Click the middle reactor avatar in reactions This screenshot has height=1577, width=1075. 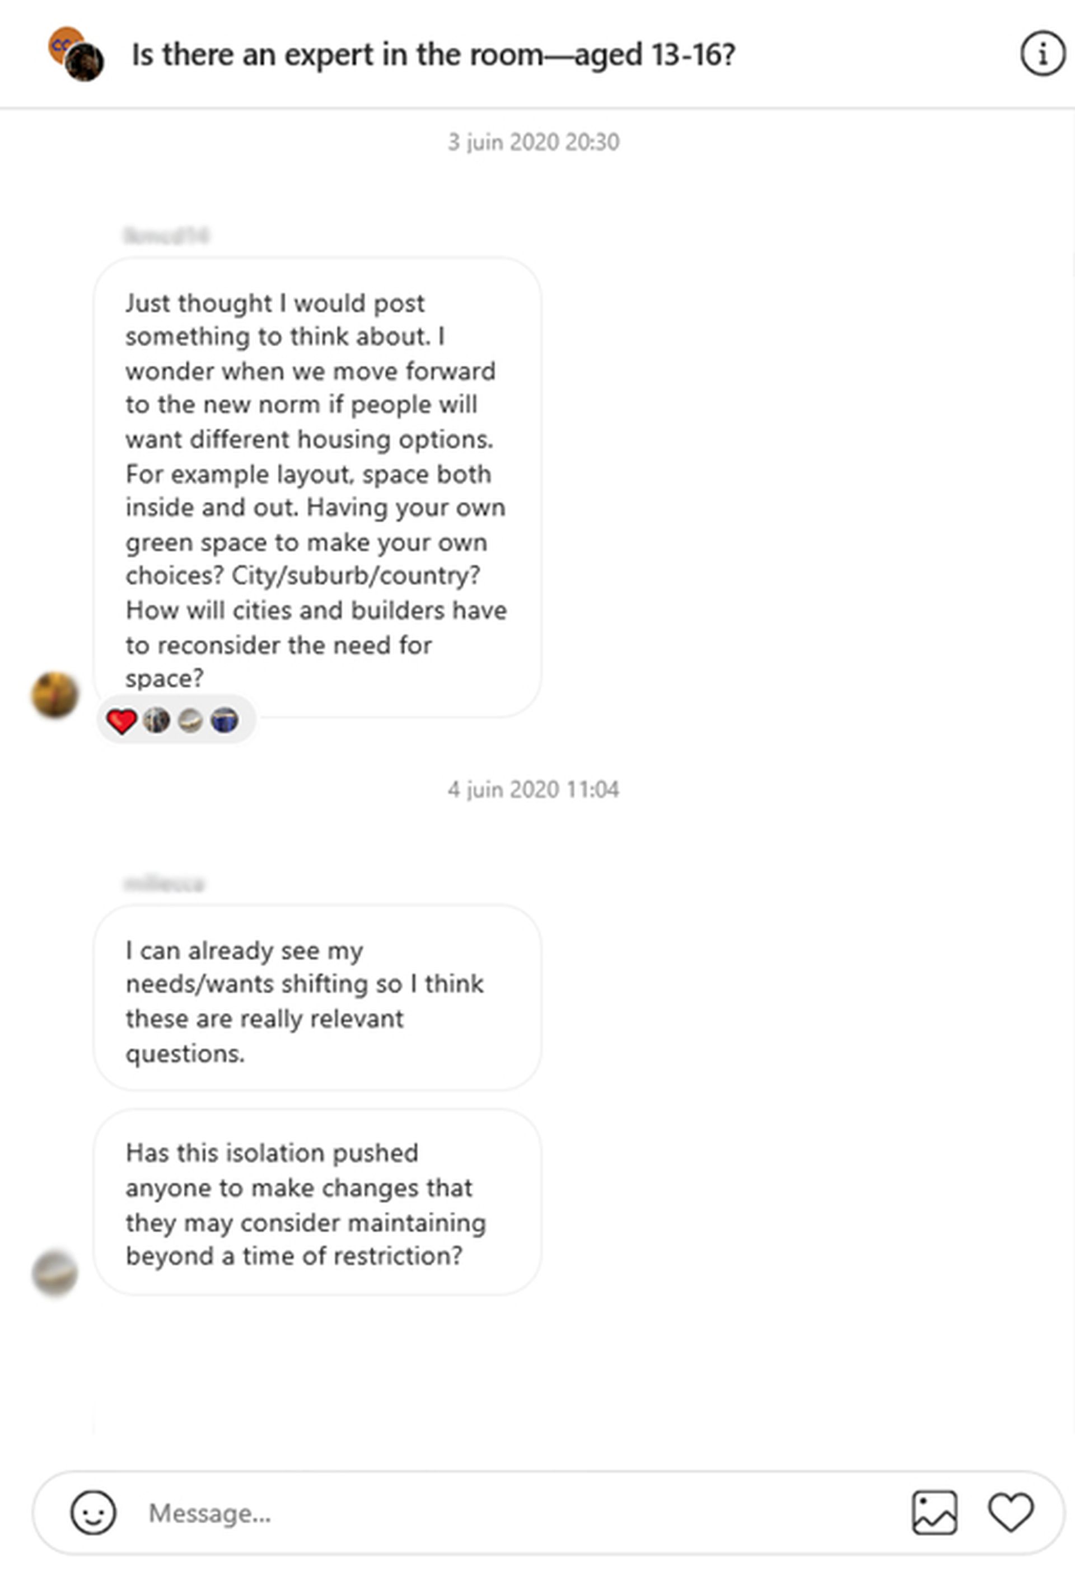click(x=190, y=720)
